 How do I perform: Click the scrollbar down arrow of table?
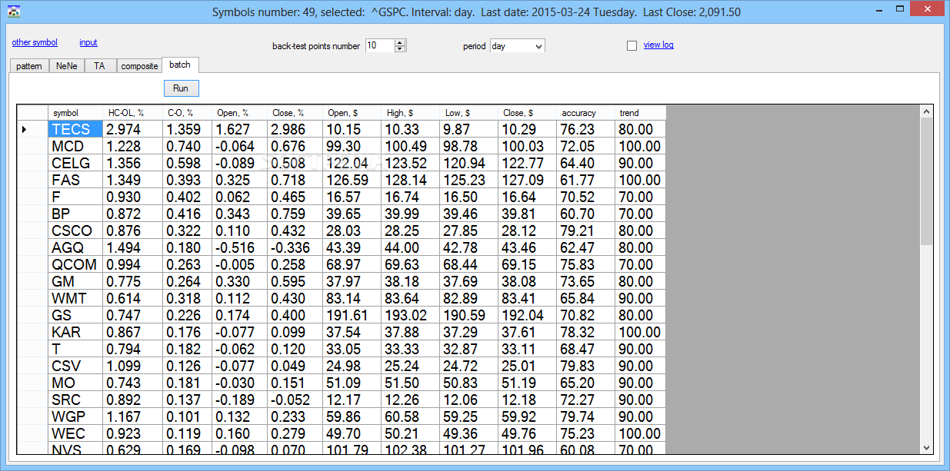(926, 447)
